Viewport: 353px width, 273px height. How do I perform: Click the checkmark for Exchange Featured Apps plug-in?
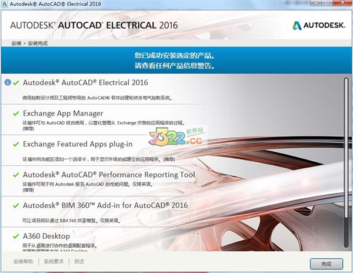coord(16,144)
